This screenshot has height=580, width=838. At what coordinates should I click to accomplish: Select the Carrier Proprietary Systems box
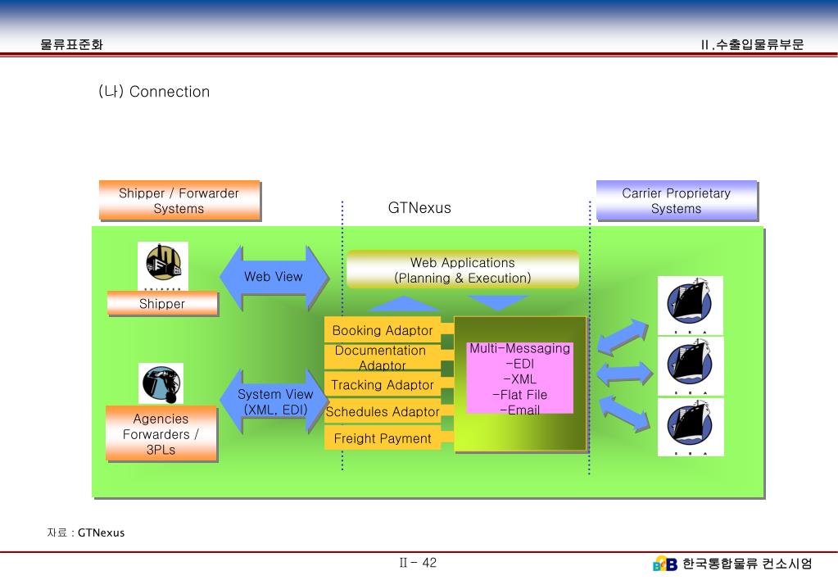coord(677,201)
